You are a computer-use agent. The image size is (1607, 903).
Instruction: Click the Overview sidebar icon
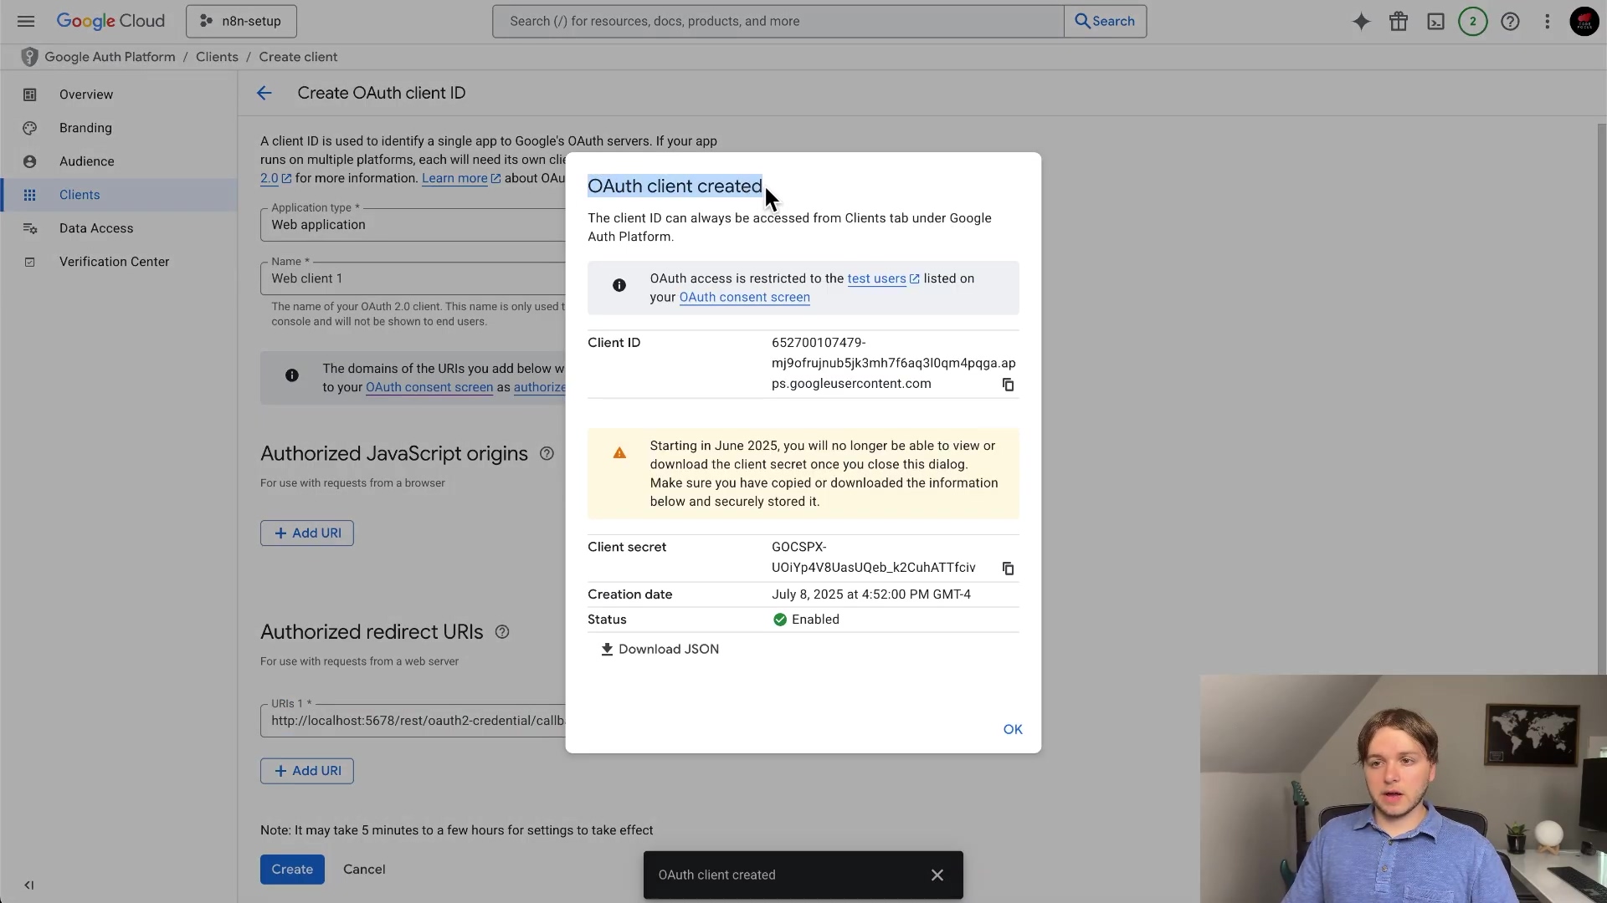pos(29,94)
